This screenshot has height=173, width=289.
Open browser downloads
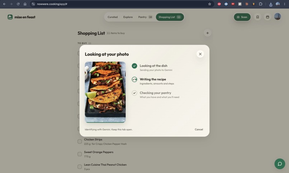click(x=271, y=4)
